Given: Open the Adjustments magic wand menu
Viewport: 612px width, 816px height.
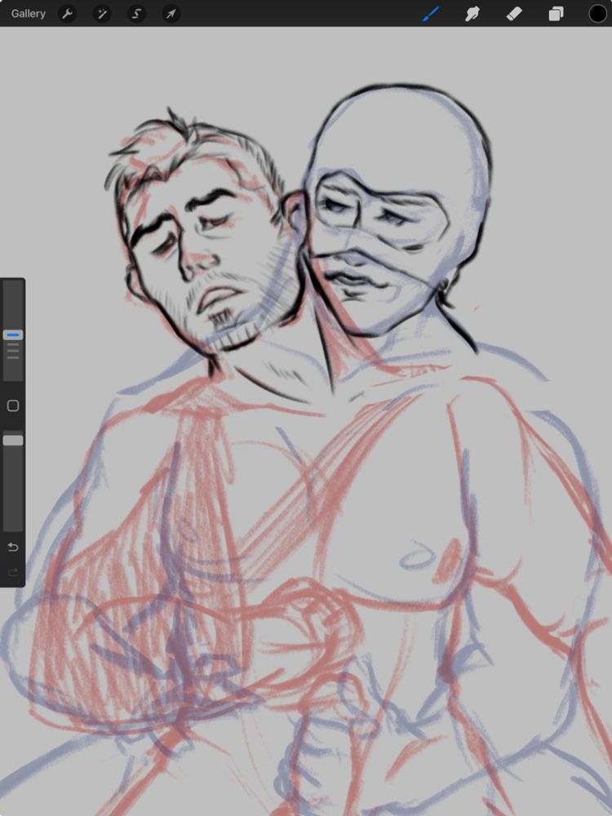Looking at the screenshot, I should pyautogui.click(x=102, y=14).
